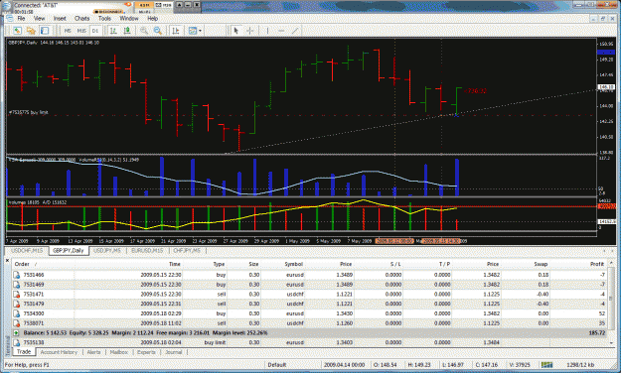Select the GBPJPY,Daily chart tab

coord(69,251)
